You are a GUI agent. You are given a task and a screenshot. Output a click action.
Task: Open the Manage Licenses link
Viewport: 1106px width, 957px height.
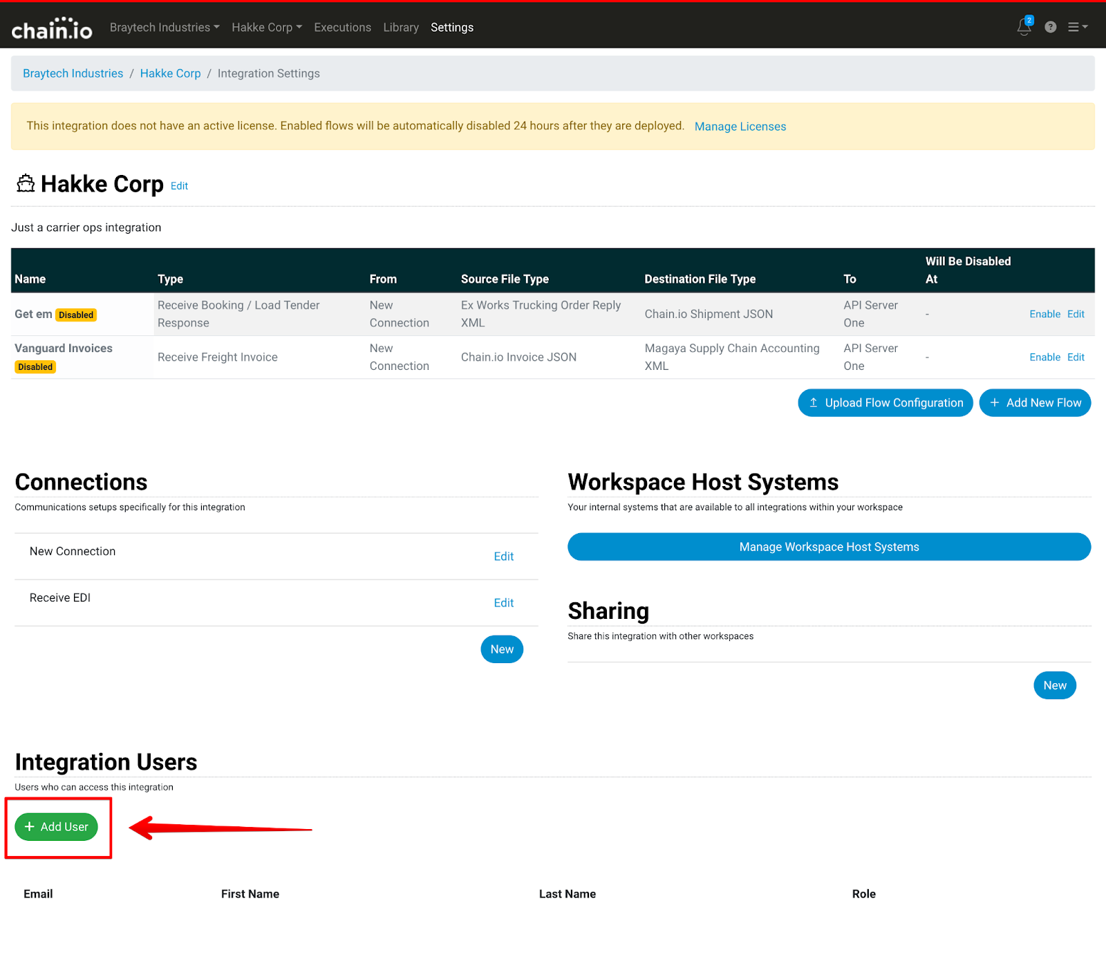point(740,127)
